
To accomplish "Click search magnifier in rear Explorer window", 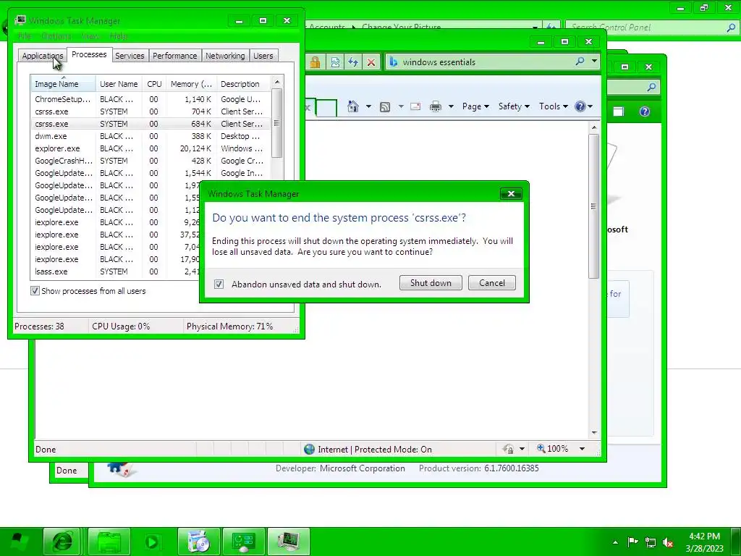I will [652, 87].
